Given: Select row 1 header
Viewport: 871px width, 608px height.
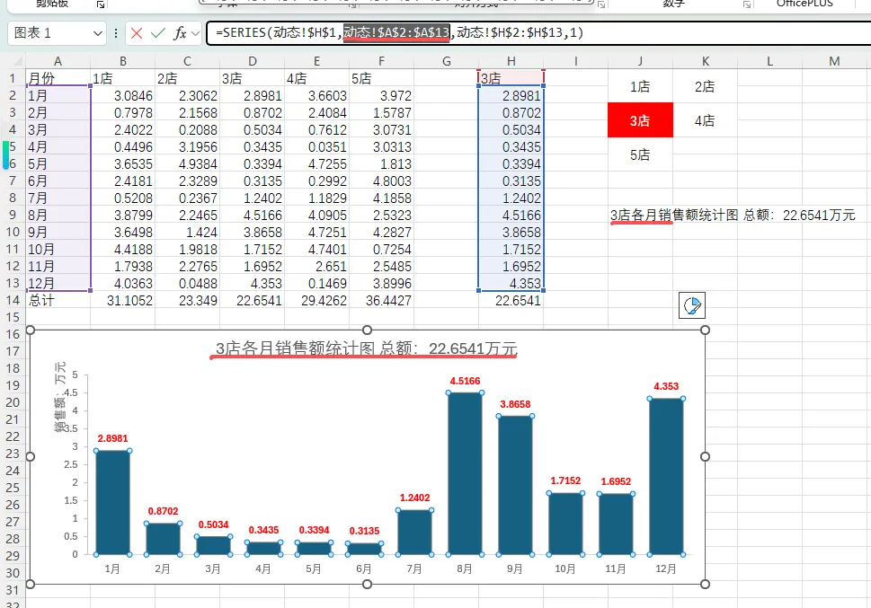Looking at the screenshot, I should click(13, 78).
